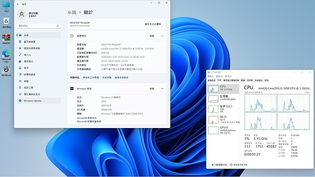Collapse the Windows specifications section
315x177 pixels.
tap(162, 89)
